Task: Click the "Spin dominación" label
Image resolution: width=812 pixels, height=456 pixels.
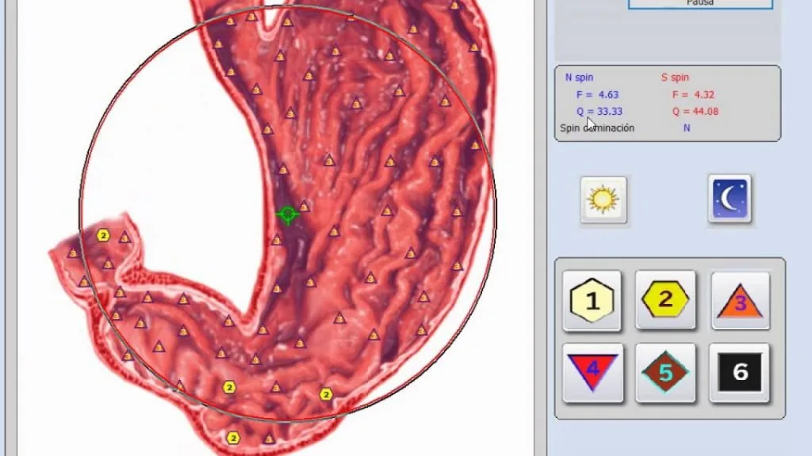Action: (597, 127)
